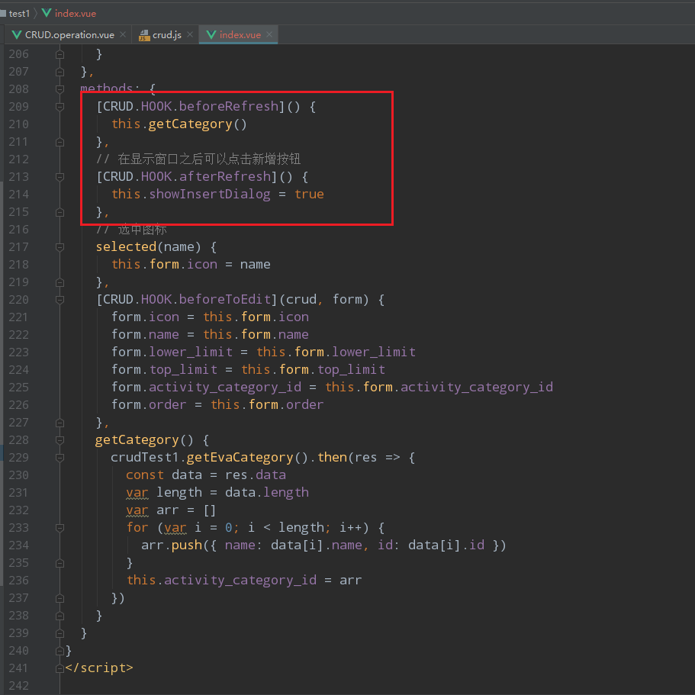Screen dimensions: 695x695
Task: Collapse the selected(name) method at line 217
Action: 60,247
